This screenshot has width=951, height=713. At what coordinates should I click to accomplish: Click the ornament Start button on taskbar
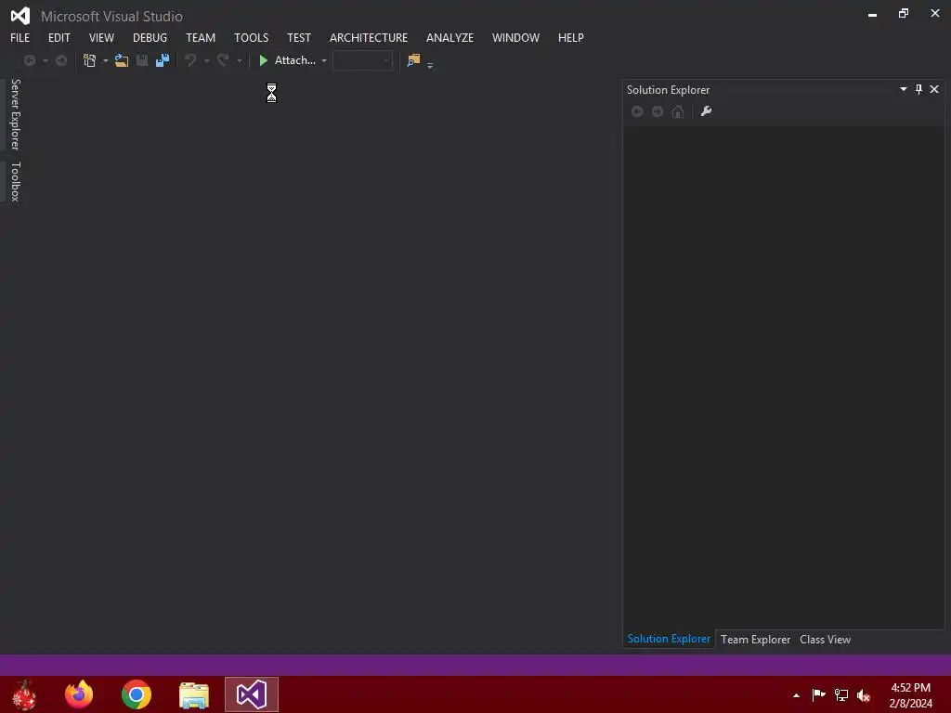coord(24,694)
